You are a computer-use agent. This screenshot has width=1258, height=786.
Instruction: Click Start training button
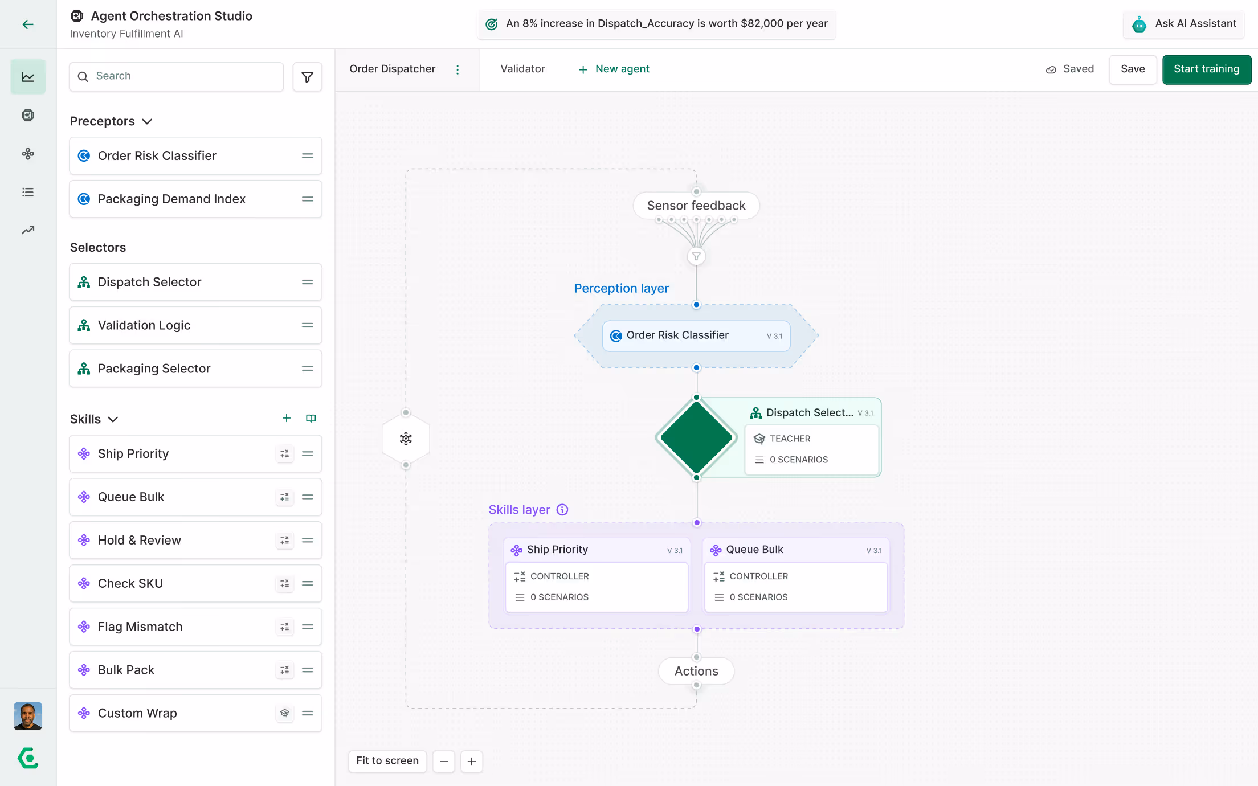point(1207,69)
